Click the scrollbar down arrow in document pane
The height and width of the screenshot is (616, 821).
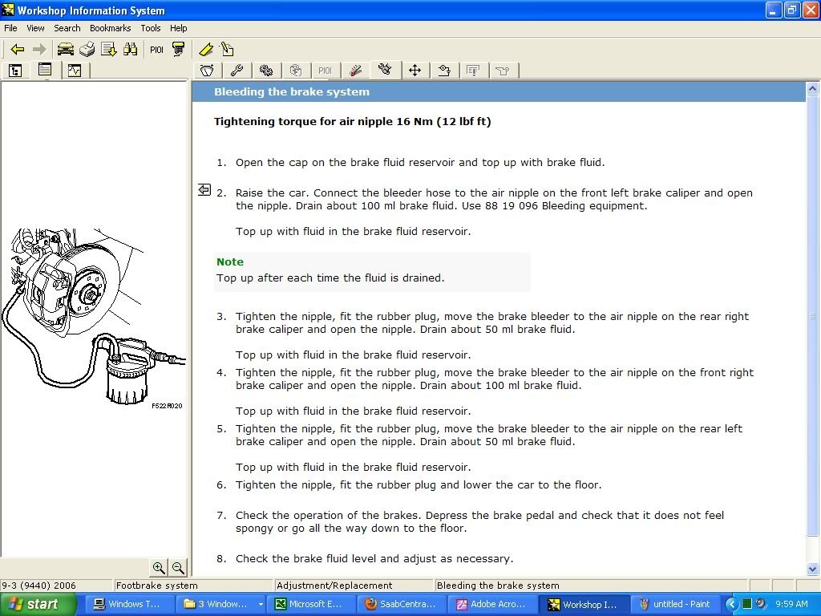[813, 568]
